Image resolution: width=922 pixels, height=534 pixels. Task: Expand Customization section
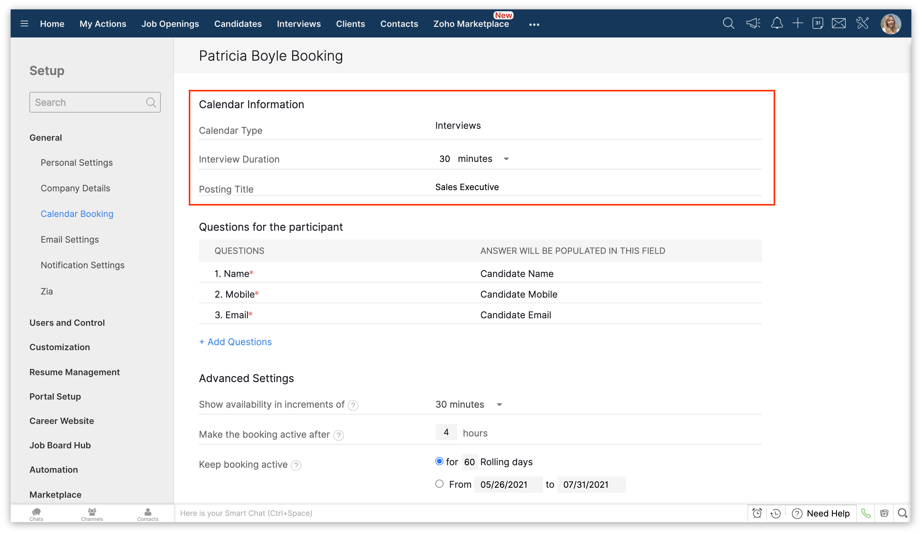[x=59, y=347]
